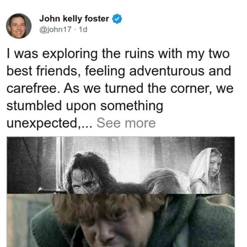247x247 pixels.
Task: Click the word 'unexpected,...' before See more
Action: coord(49,123)
